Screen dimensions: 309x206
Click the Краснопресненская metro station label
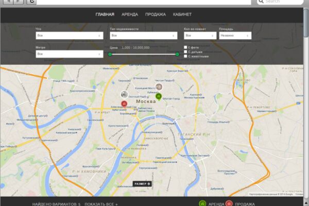tap(82, 91)
